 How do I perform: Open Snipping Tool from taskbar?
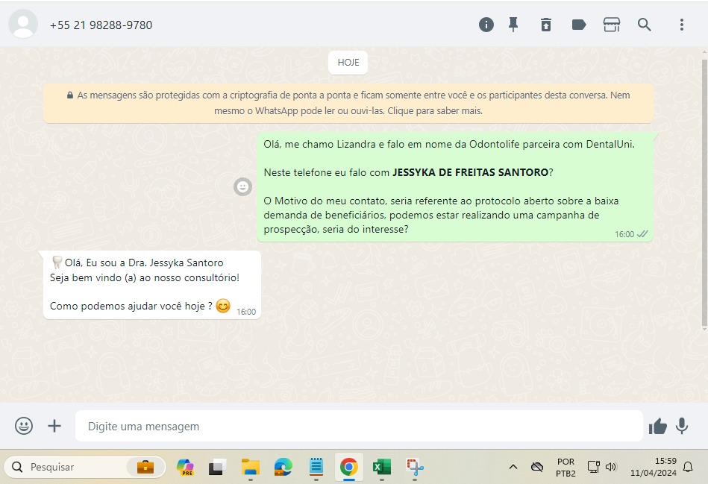[415, 467]
